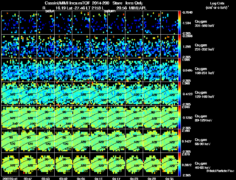The width and height of the screenshot is (236, 180).
Task: Select the 68-90 keV panel at 03:59
Action: 63,141
